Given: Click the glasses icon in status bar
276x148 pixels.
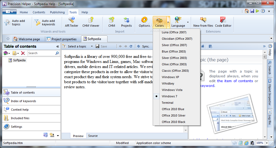Looking at the screenshot, I should click(x=234, y=143).
